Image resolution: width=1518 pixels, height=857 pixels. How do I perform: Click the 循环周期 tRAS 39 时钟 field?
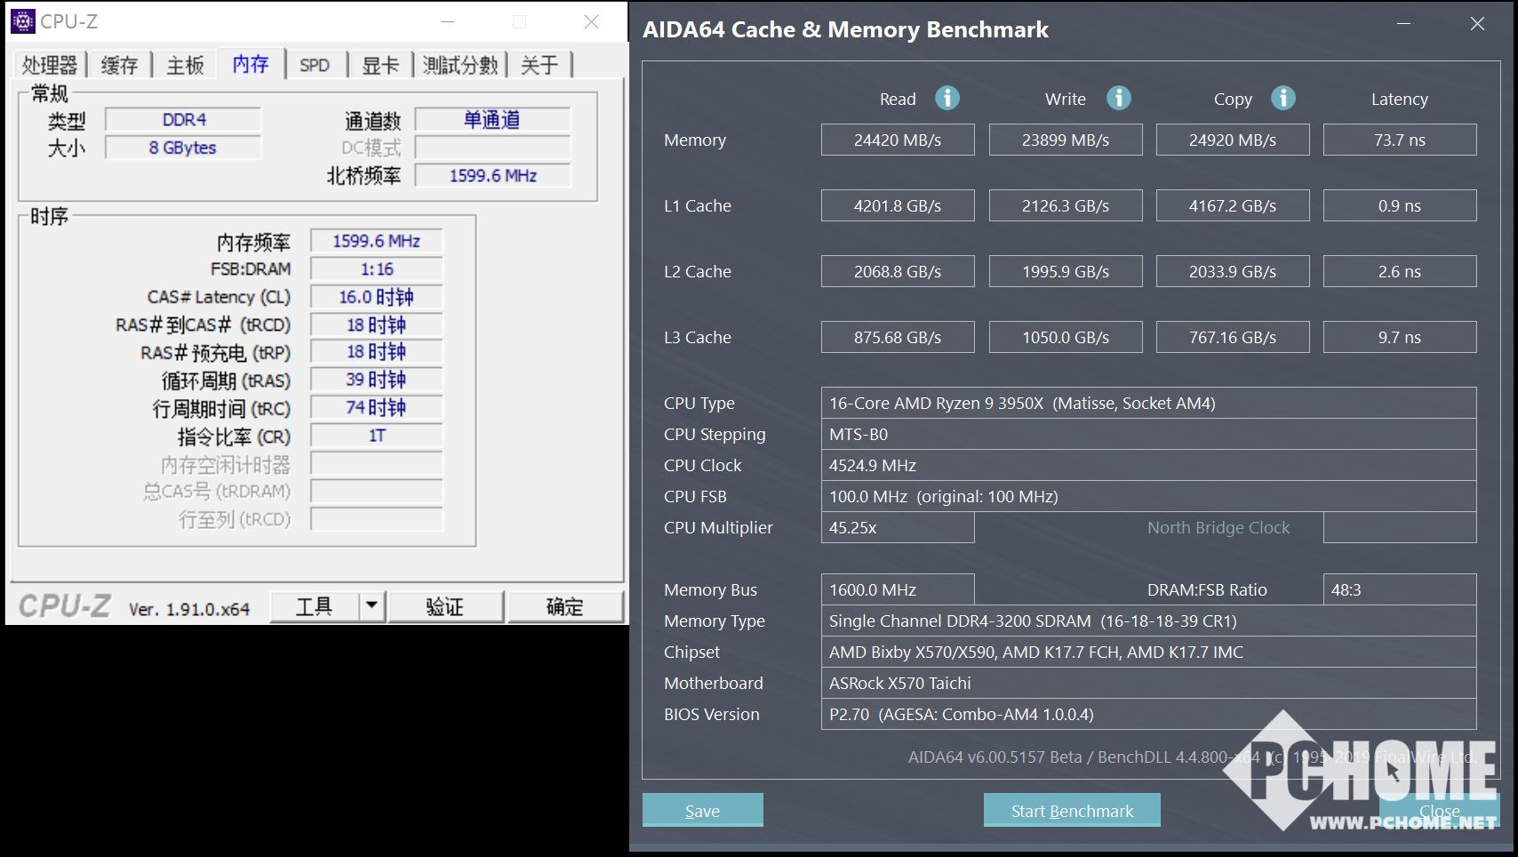(376, 380)
